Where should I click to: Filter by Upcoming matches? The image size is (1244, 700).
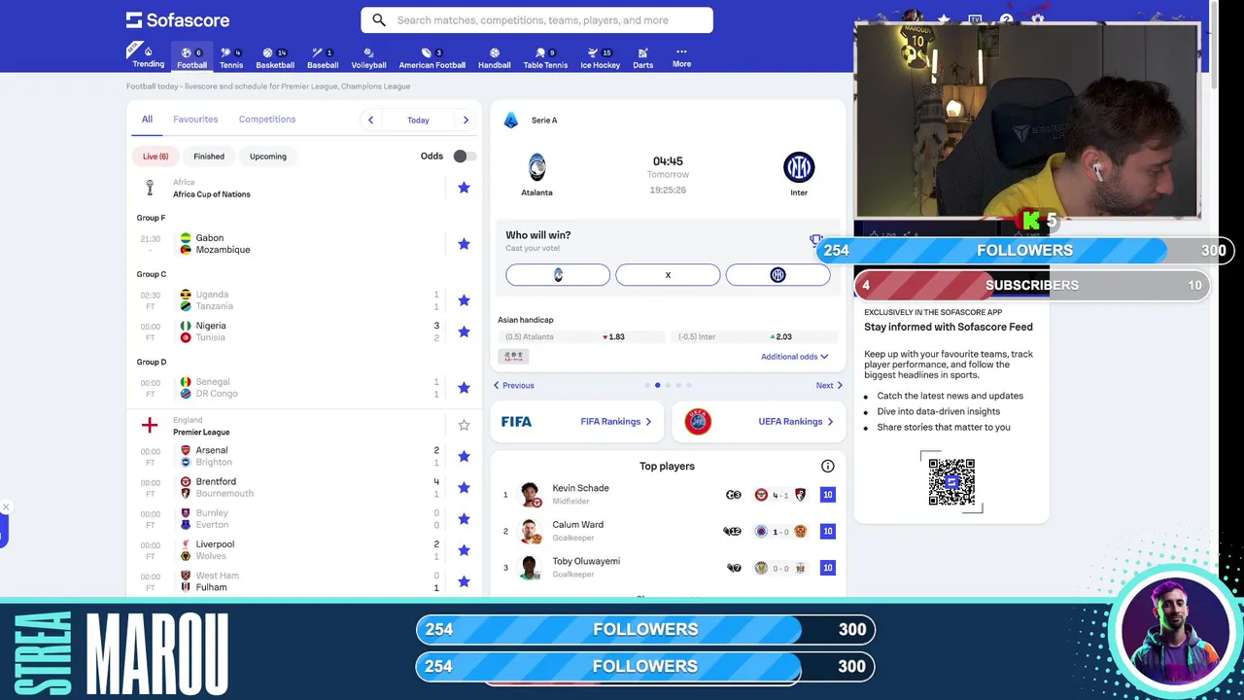point(268,157)
